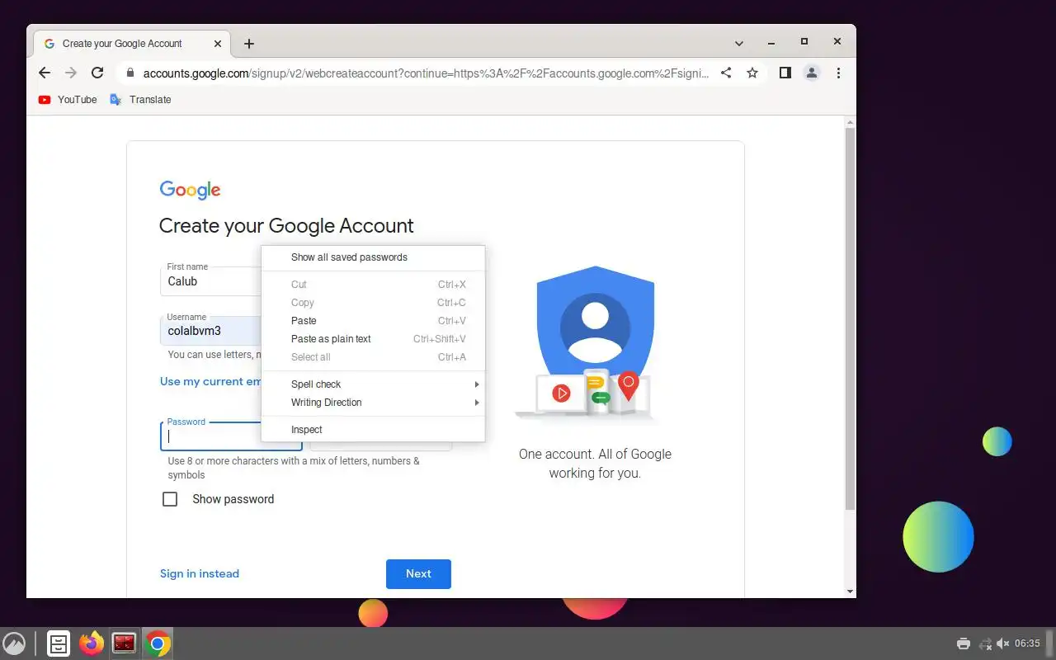Open the YouTube bookmark
The height and width of the screenshot is (660, 1056).
point(68,100)
